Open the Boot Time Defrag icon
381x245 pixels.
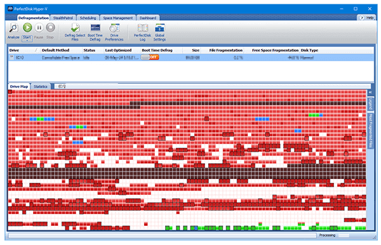point(95,32)
